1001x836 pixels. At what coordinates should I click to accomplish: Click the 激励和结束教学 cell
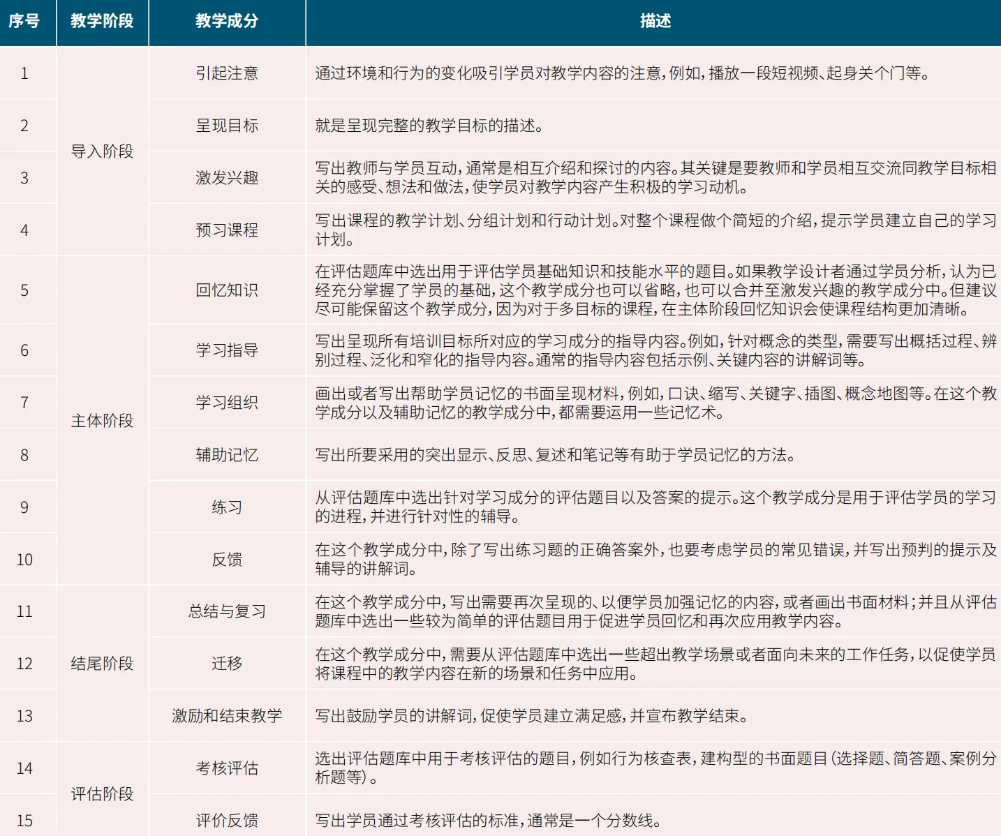(x=227, y=716)
